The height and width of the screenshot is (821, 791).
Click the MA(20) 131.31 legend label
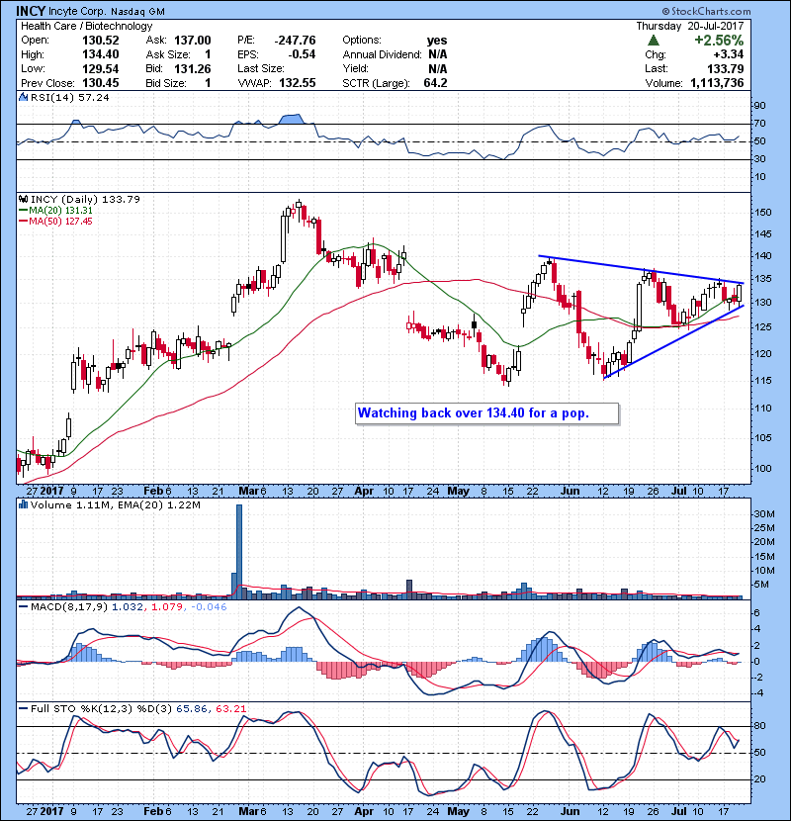[60, 211]
